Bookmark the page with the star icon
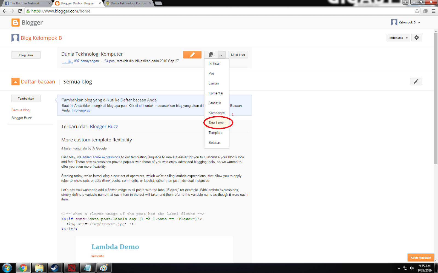The height and width of the screenshot is (273, 438). click(x=417, y=11)
